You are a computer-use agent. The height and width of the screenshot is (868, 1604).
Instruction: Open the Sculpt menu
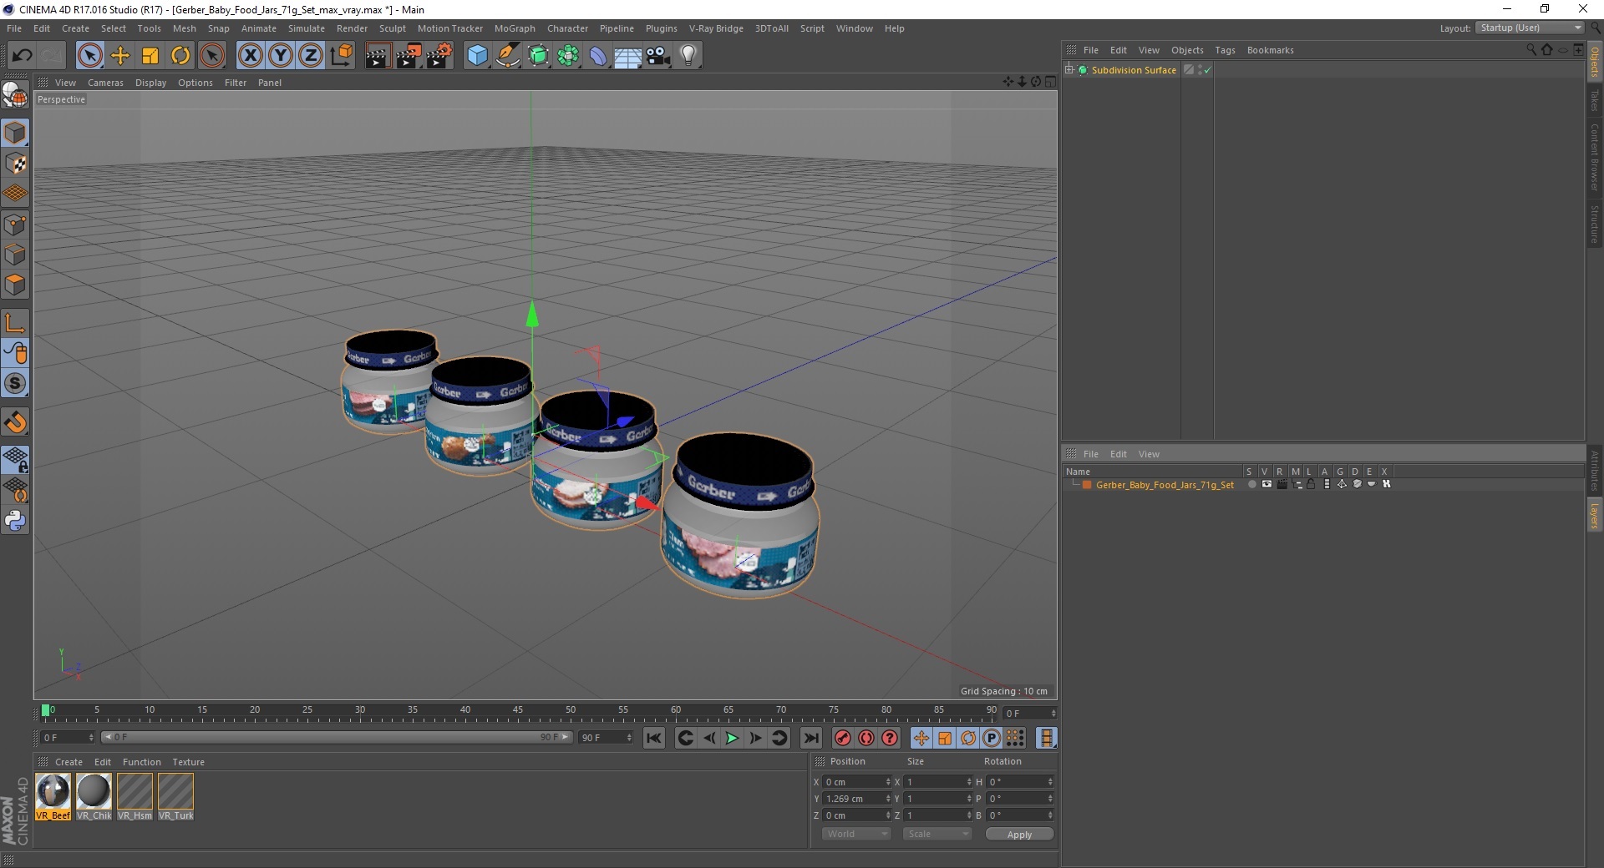[392, 28]
